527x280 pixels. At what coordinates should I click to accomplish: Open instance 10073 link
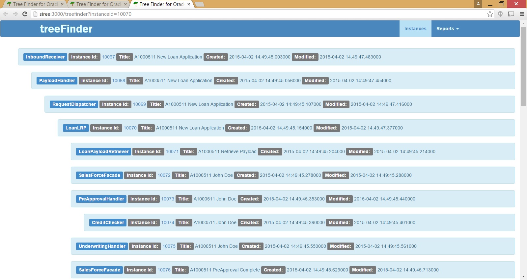click(168, 199)
